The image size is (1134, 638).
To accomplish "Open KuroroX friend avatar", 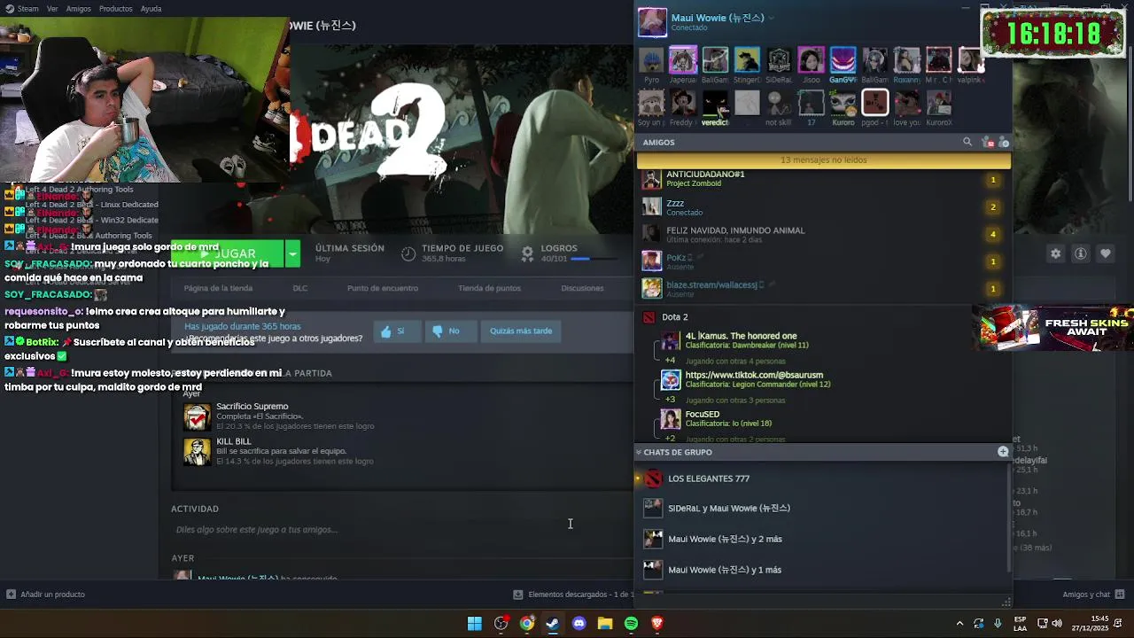I will coord(938,103).
